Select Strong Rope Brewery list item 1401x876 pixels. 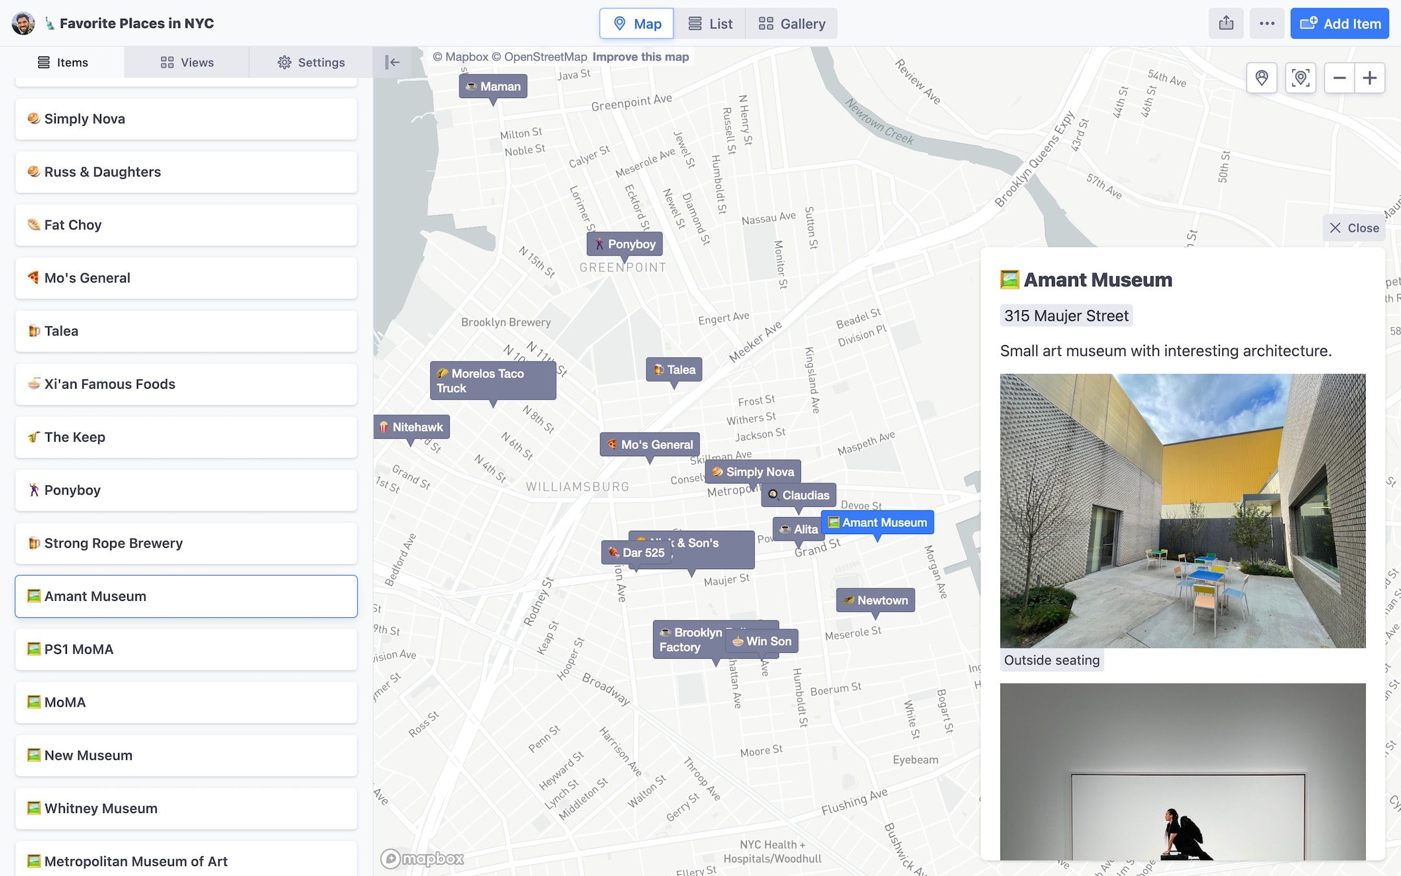pos(186,543)
